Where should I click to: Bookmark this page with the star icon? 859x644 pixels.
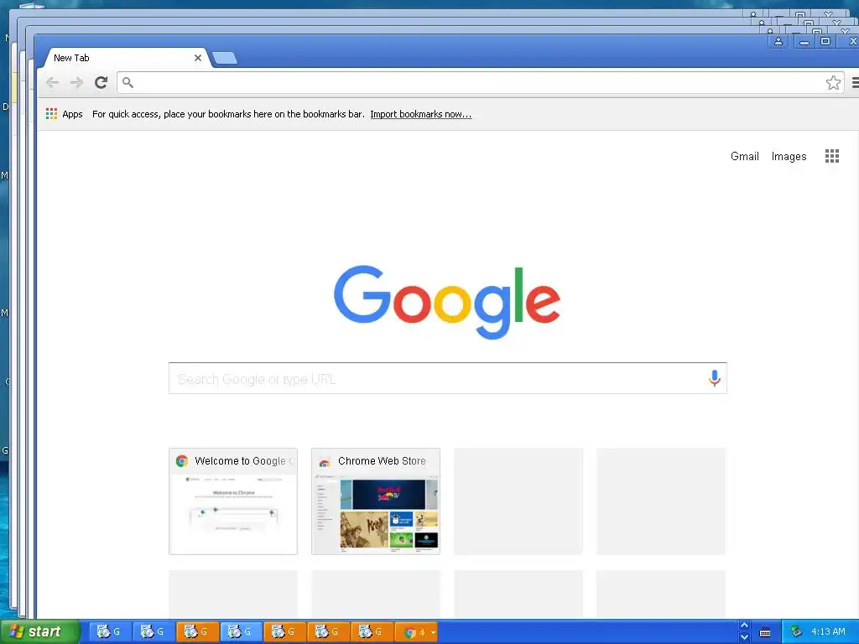coord(833,83)
